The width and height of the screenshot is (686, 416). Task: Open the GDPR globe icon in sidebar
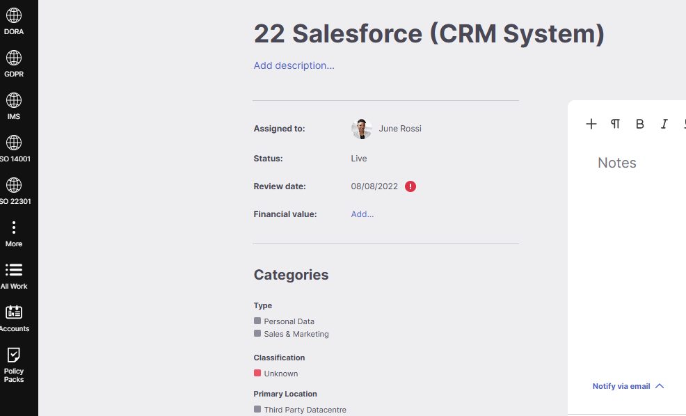click(13, 58)
